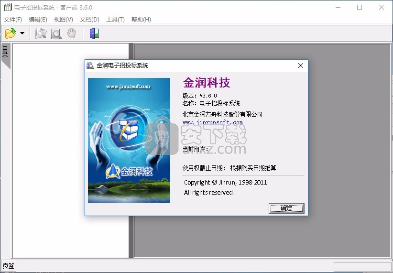
Task: Click the version text V3.6.0
Action: point(208,96)
